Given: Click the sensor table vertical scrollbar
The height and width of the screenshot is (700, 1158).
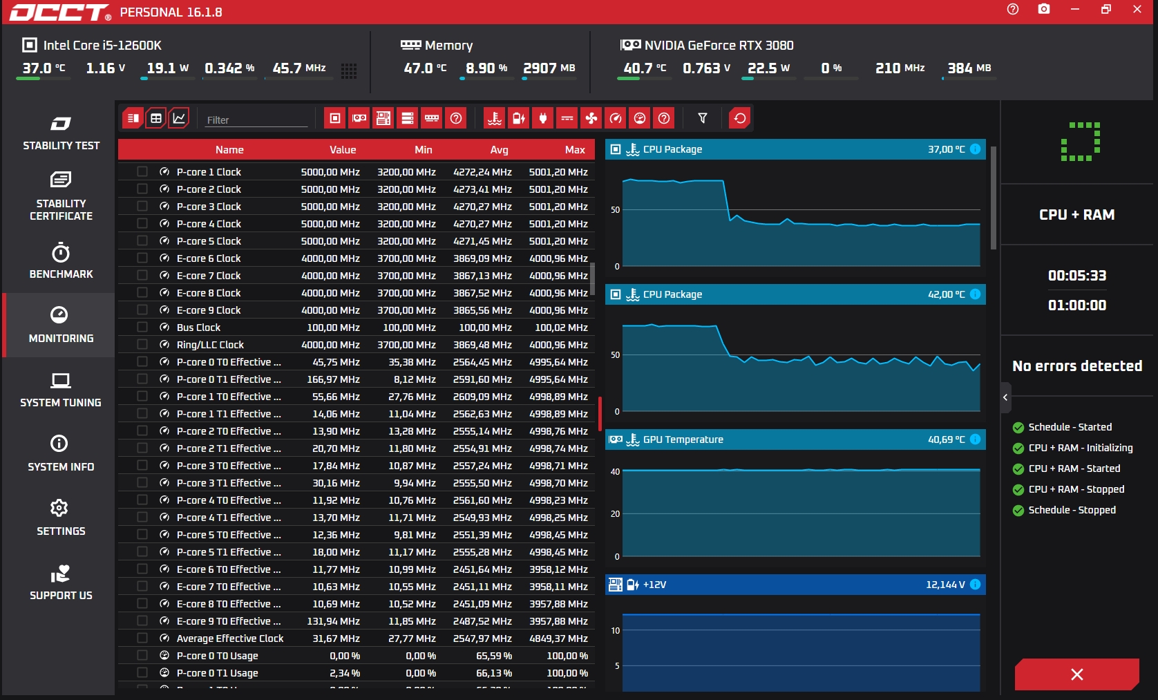Looking at the screenshot, I should click(592, 278).
